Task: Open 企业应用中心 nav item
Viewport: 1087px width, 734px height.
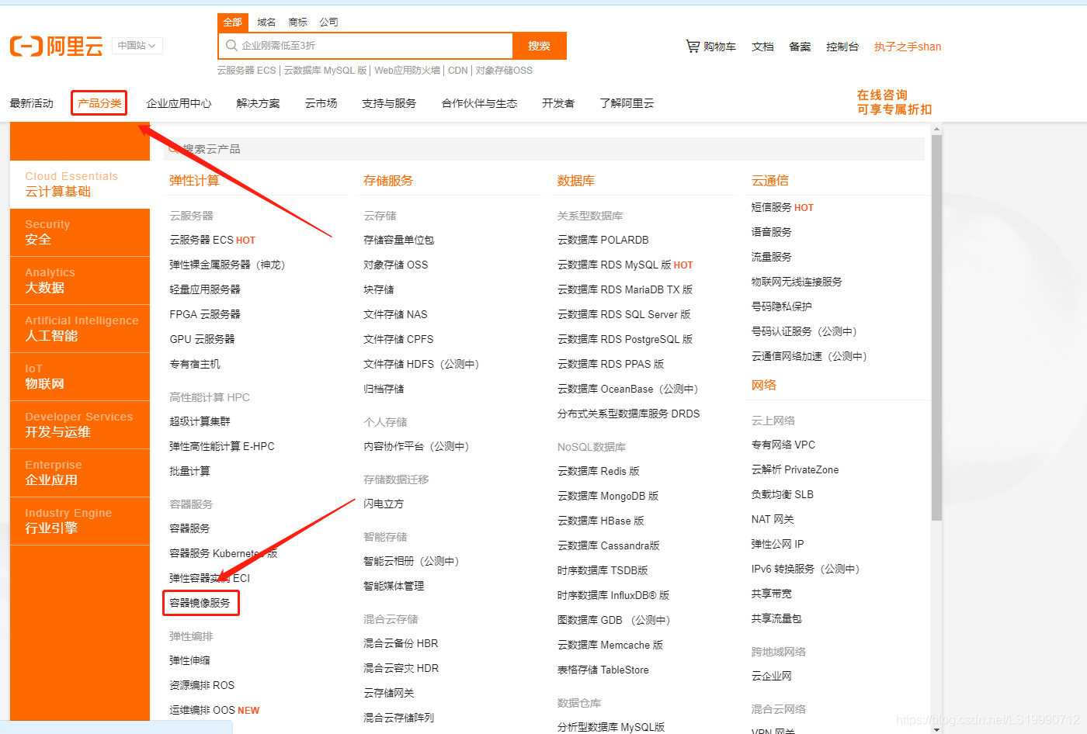Action: point(179,103)
